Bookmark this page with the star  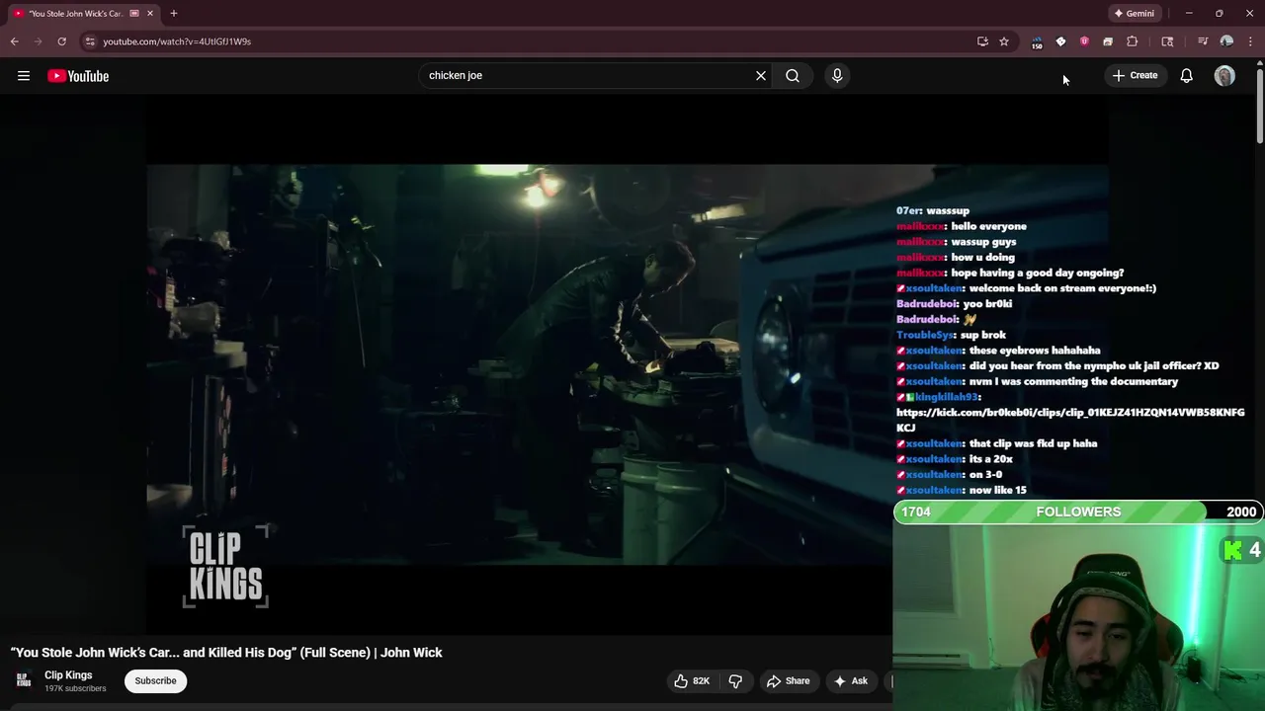point(1004,41)
